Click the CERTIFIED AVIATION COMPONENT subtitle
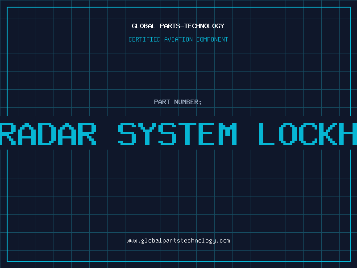The height and width of the screenshot is (268, 357). (178, 39)
